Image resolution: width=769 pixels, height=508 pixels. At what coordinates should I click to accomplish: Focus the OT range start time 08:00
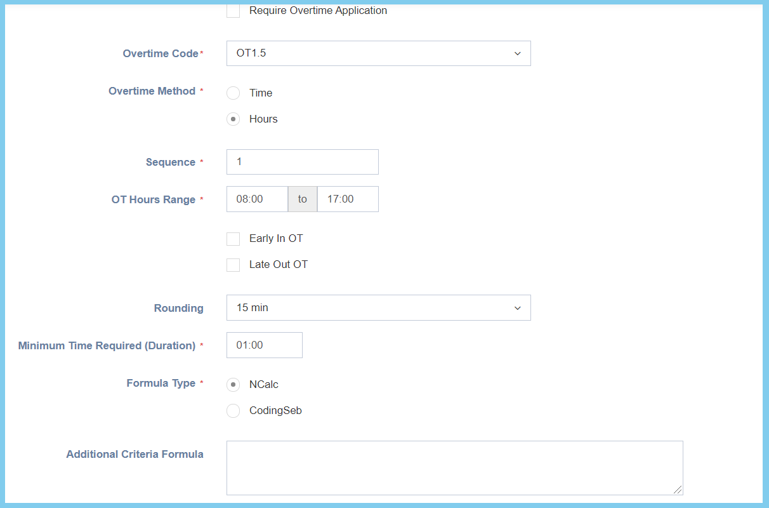click(x=257, y=199)
